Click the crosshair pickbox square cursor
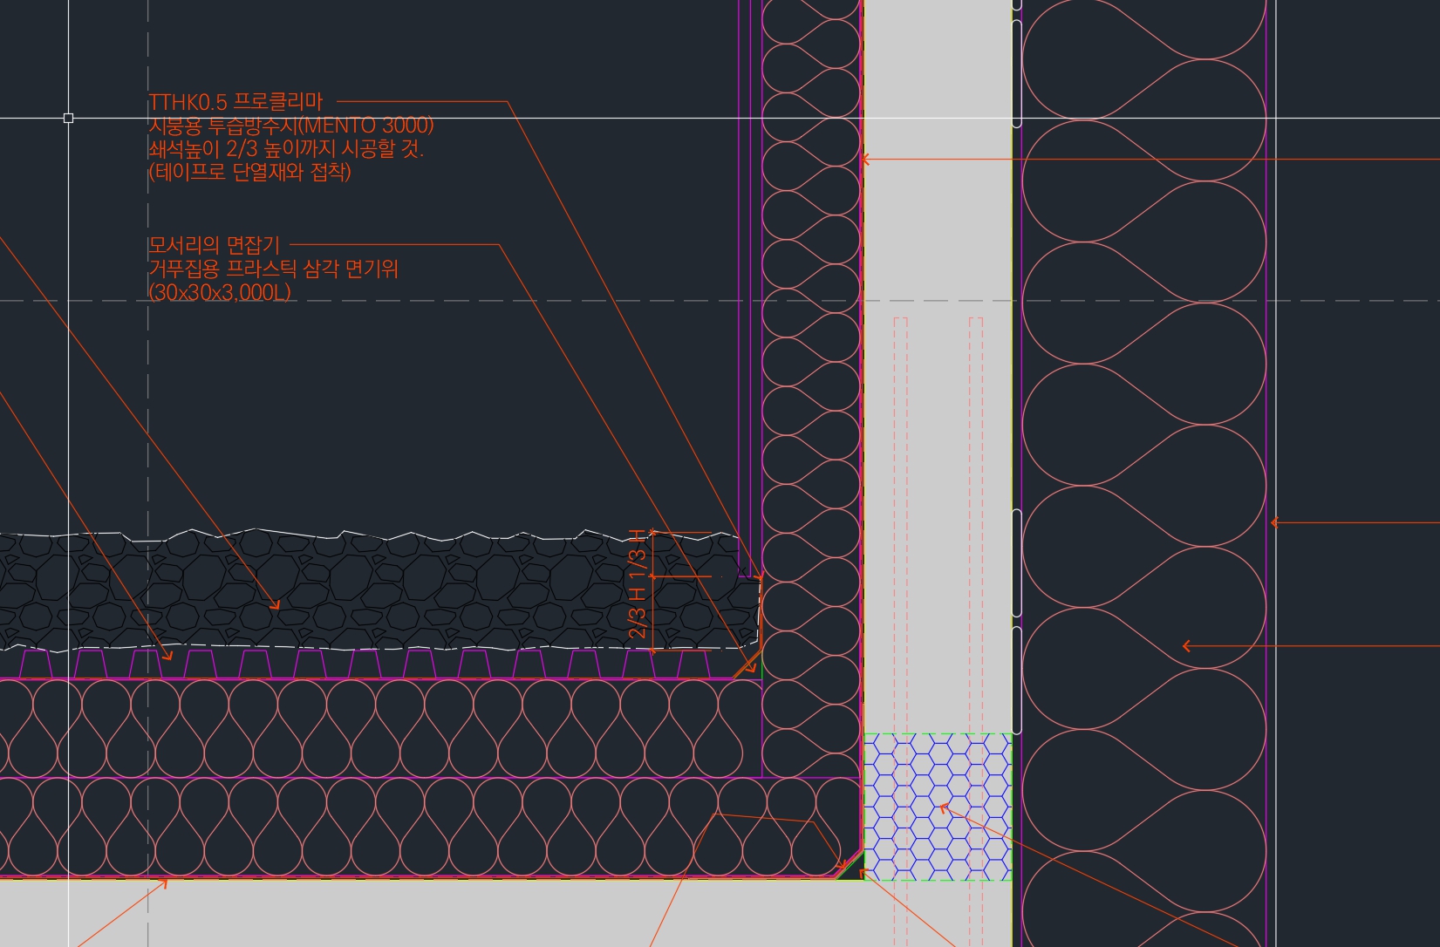 click(68, 118)
